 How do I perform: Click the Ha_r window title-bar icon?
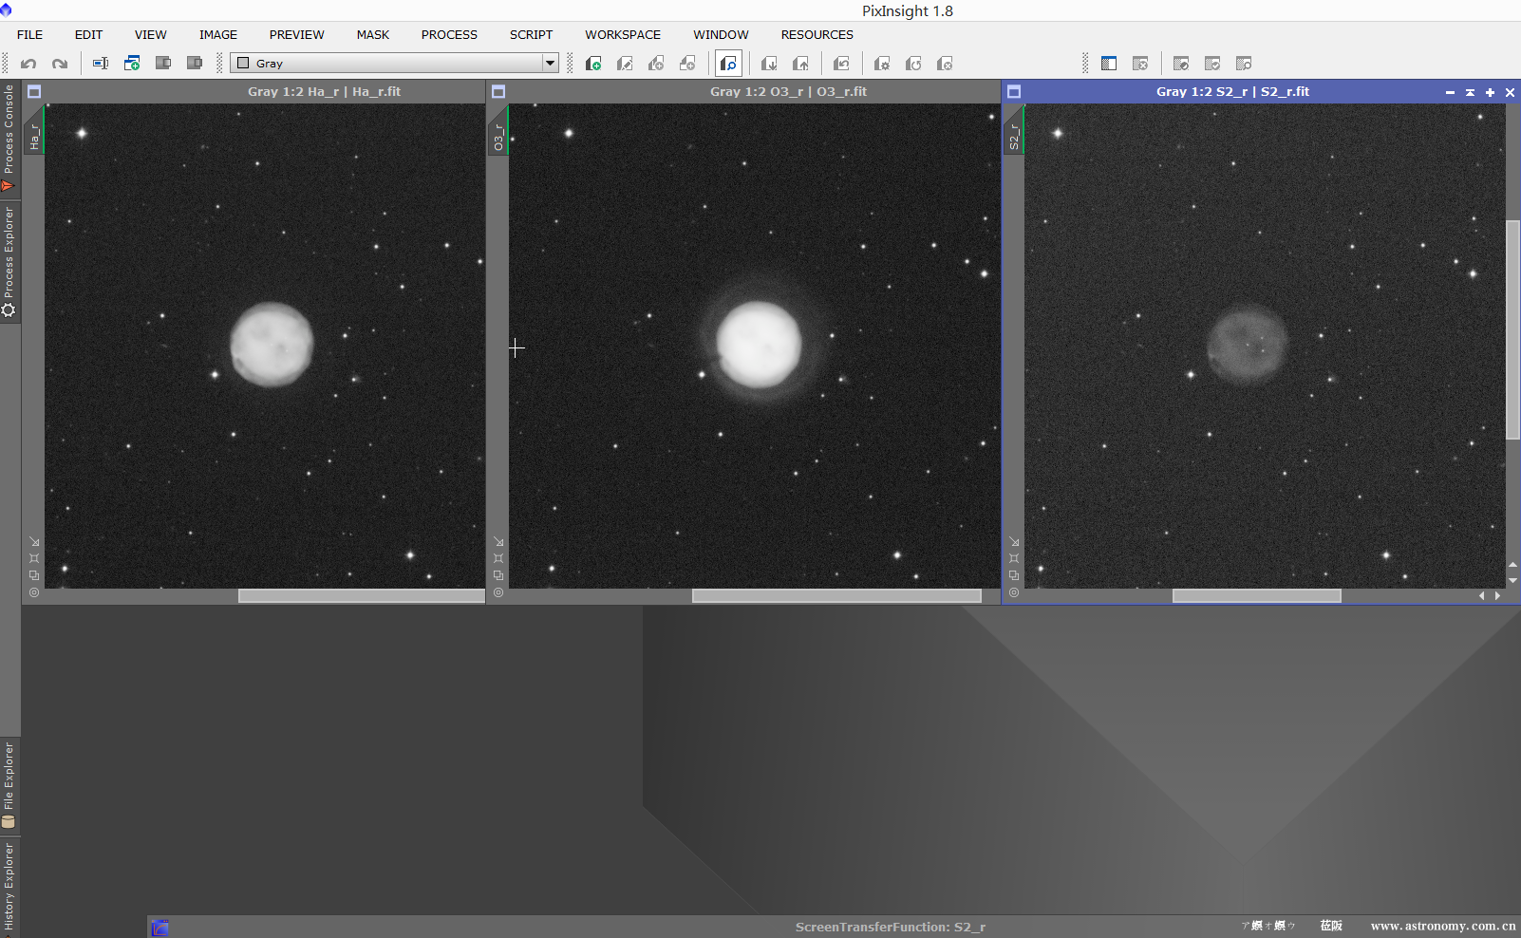[34, 92]
